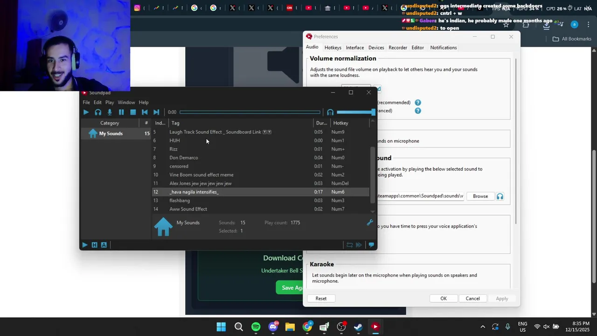Switch to Devices tab in Preferences
The image size is (597, 336).
(376, 48)
